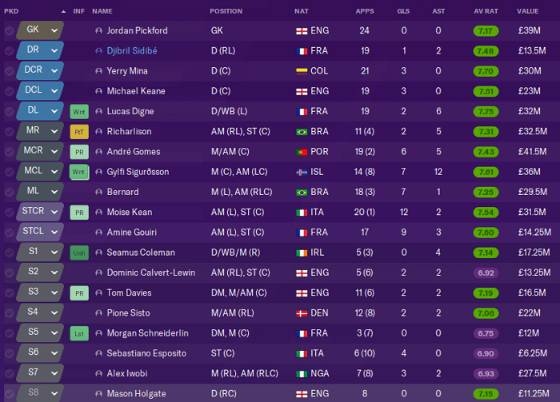Toggle the selection checkmark on the S1 row
560x402 pixels.
coord(10,253)
